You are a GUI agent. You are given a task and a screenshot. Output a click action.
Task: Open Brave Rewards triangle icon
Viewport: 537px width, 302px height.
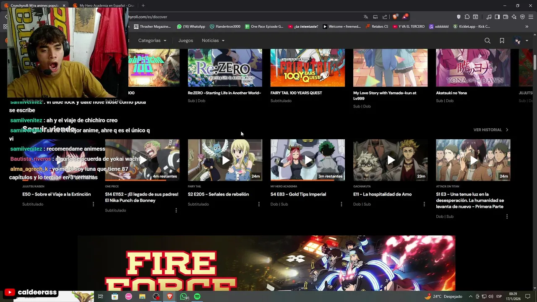pyautogui.click(x=405, y=17)
